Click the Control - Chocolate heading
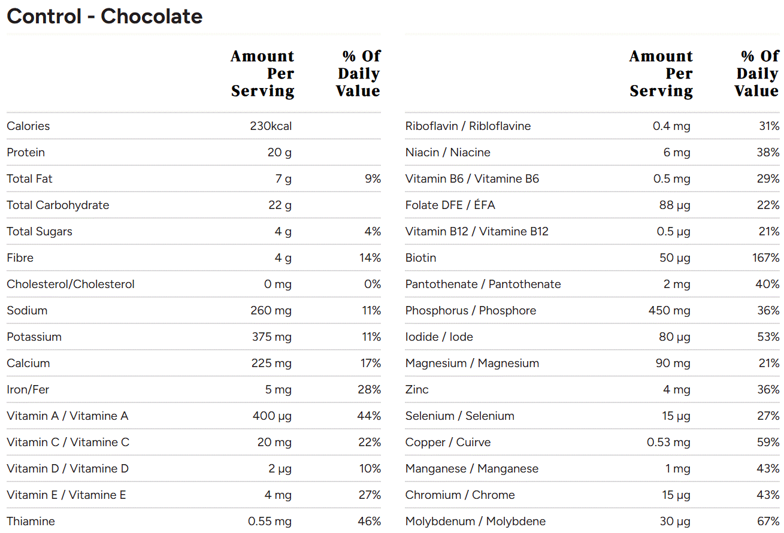 105,16
